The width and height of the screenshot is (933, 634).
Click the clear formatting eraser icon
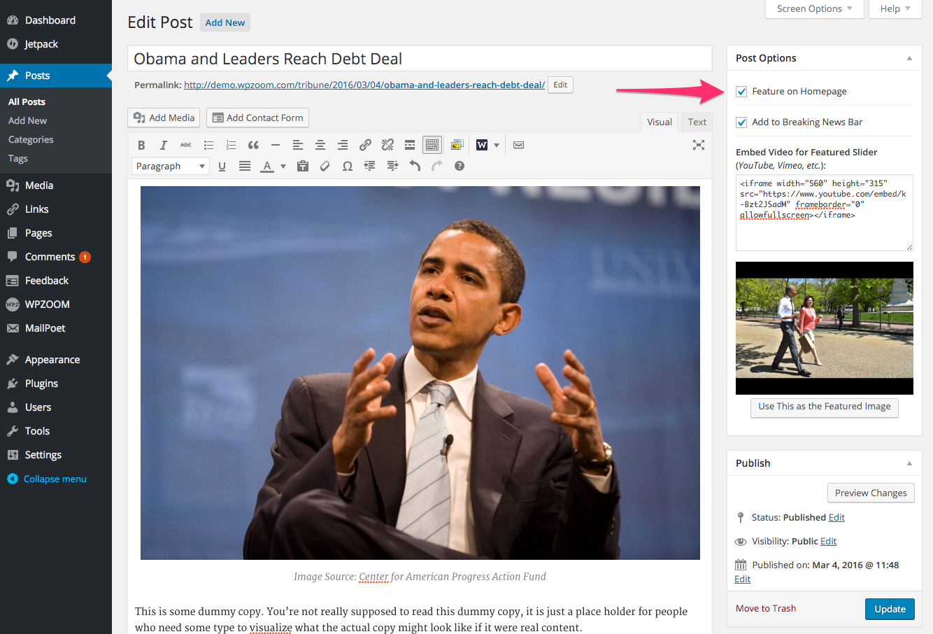325,166
